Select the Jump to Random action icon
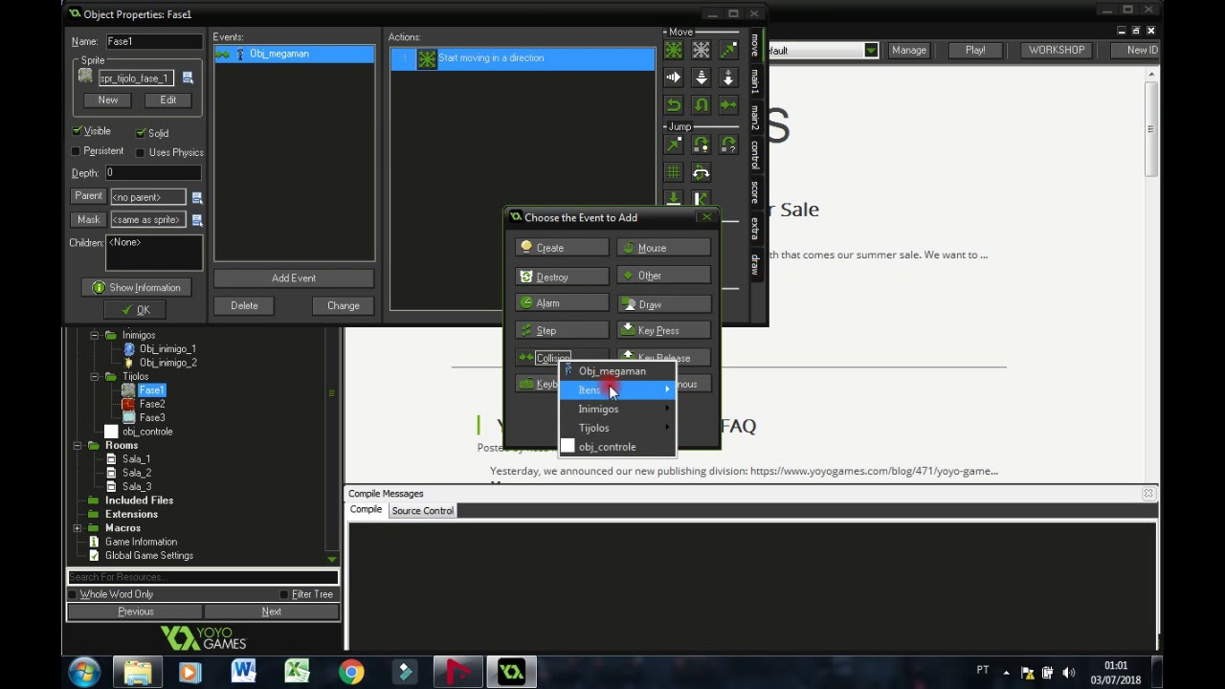Image resolution: width=1225 pixels, height=689 pixels. [728, 144]
